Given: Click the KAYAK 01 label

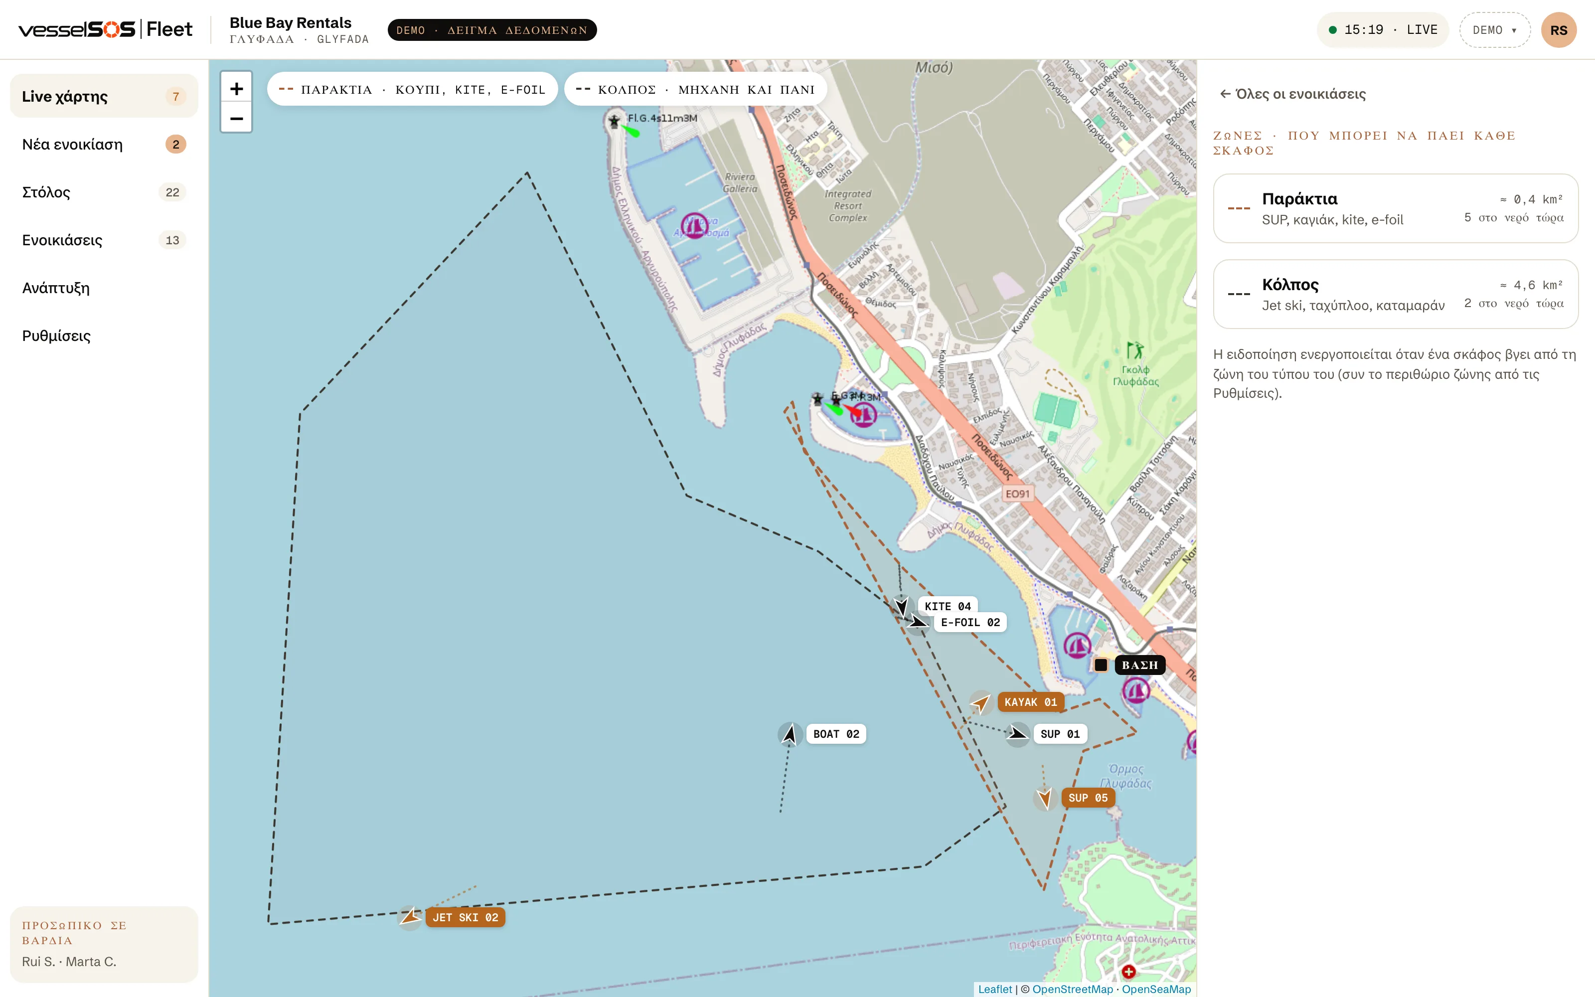Looking at the screenshot, I should (1031, 702).
